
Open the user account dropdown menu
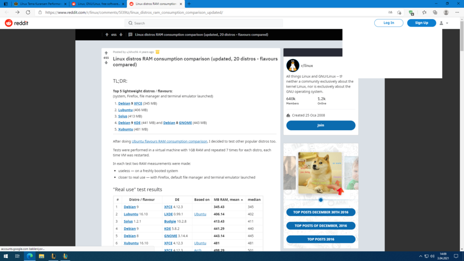point(443,23)
